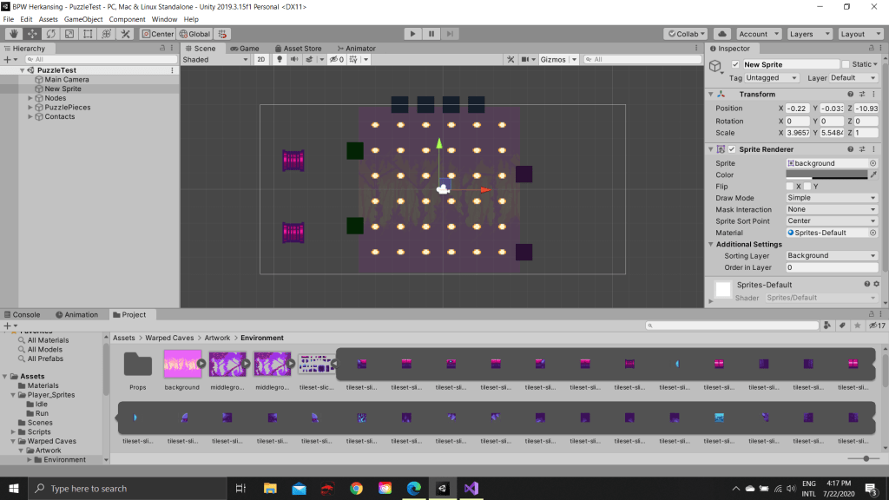Check the Flip X checkbox
Viewport: 889px width, 500px height.
click(x=789, y=187)
